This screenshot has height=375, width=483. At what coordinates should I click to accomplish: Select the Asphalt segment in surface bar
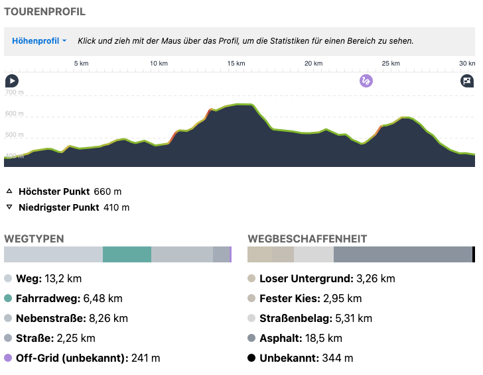coord(403,254)
